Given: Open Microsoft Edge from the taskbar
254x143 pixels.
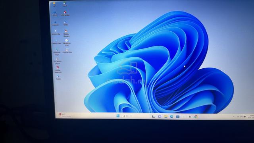Looking at the screenshot, I should (171, 116).
